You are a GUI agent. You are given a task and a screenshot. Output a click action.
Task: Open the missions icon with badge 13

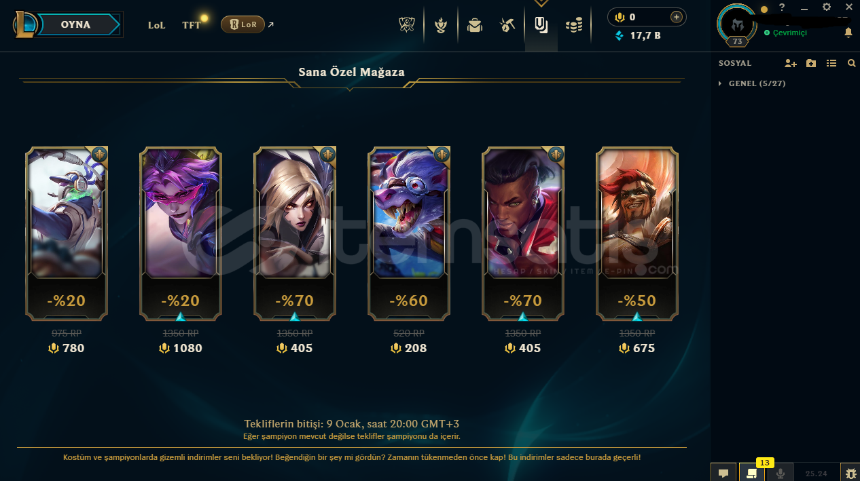click(x=751, y=473)
